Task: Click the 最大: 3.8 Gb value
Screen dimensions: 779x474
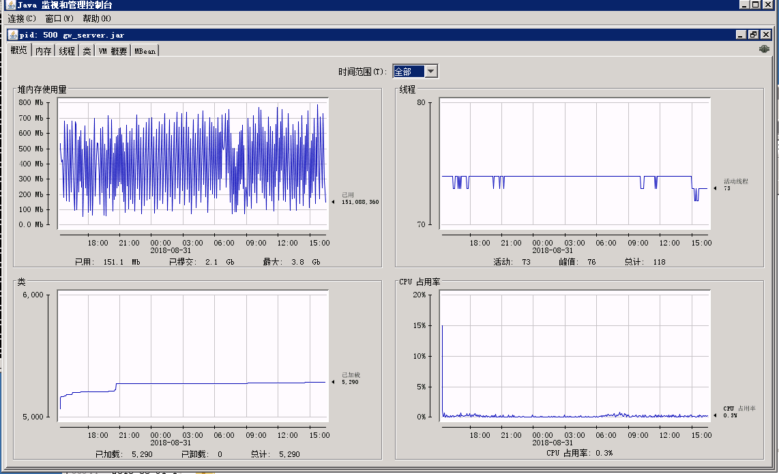Action: (x=292, y=262)
